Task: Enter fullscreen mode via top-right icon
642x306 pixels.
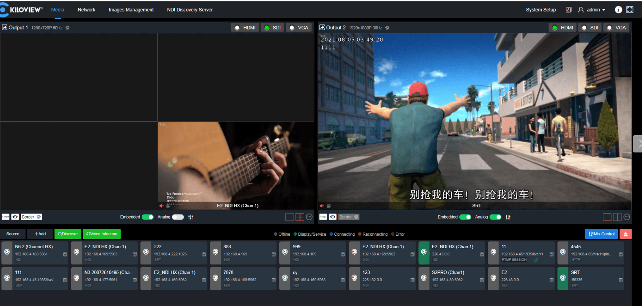Action: coord(630,10)
